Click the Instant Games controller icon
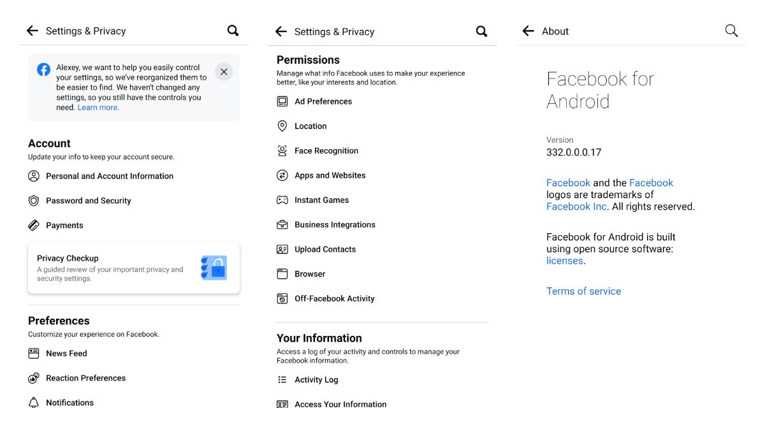765x427 pixels. (x=282, y=200)
